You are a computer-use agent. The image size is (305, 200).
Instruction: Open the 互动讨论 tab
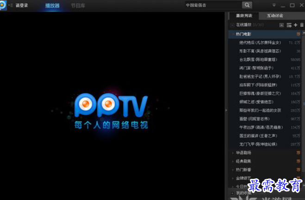275,16
